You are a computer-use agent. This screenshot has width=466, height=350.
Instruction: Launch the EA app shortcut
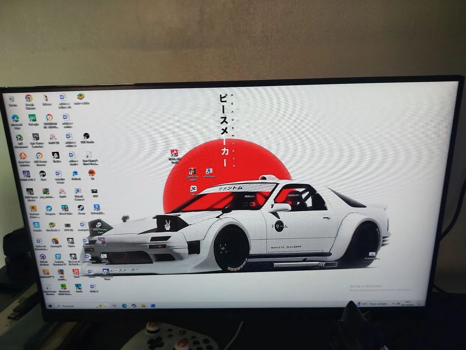(92, 173)
